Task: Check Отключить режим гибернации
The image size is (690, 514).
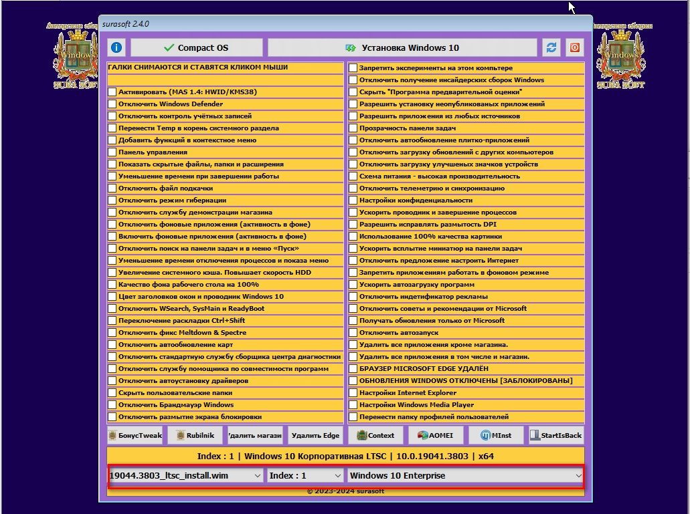Action: point(112,201)
